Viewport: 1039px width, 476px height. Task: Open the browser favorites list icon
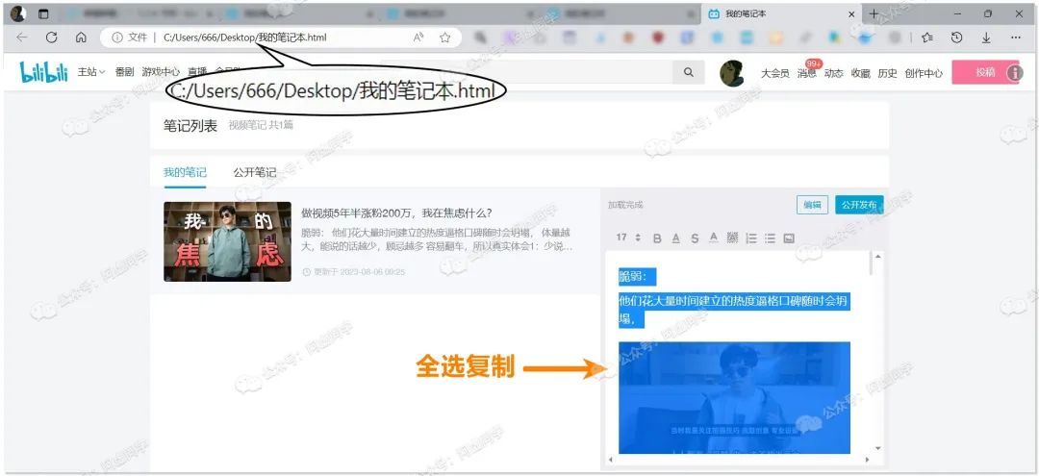coord(927,38)
